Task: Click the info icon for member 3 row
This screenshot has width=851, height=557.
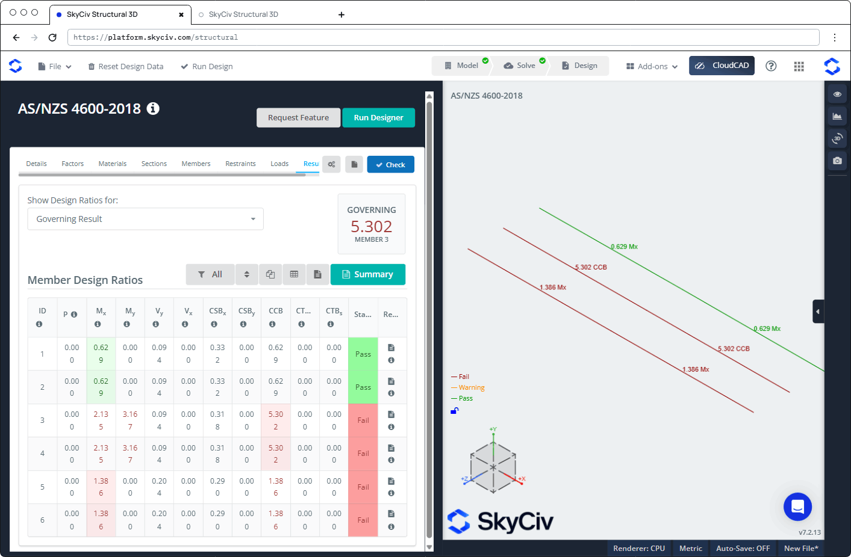Action: pos(391,427)
